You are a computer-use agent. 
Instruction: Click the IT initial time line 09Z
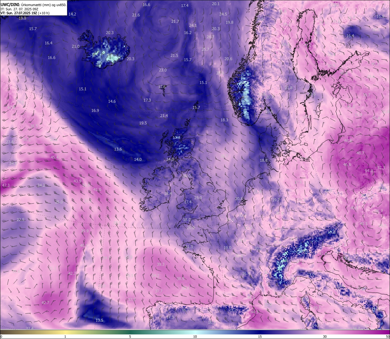pyautogui.click(x=19, y=9)
